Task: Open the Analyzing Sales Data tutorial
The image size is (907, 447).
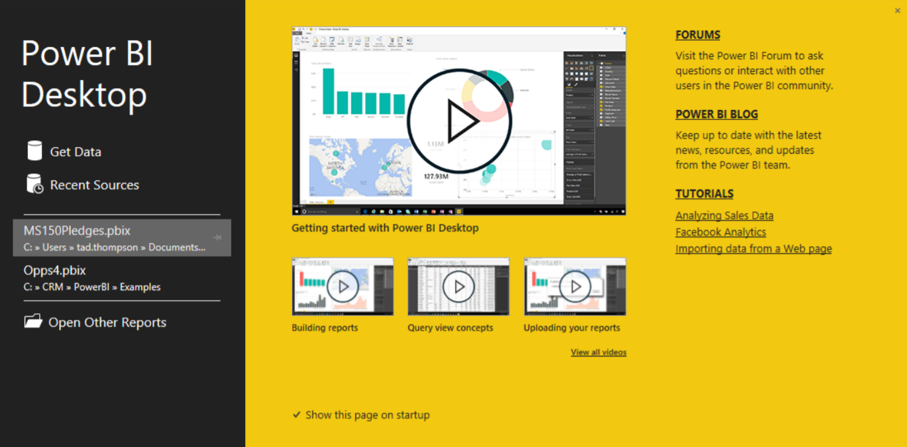Action: [724, 216]
